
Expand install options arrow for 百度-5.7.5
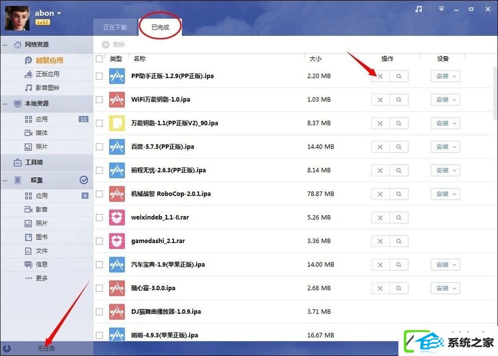click(x=455, y=147)
